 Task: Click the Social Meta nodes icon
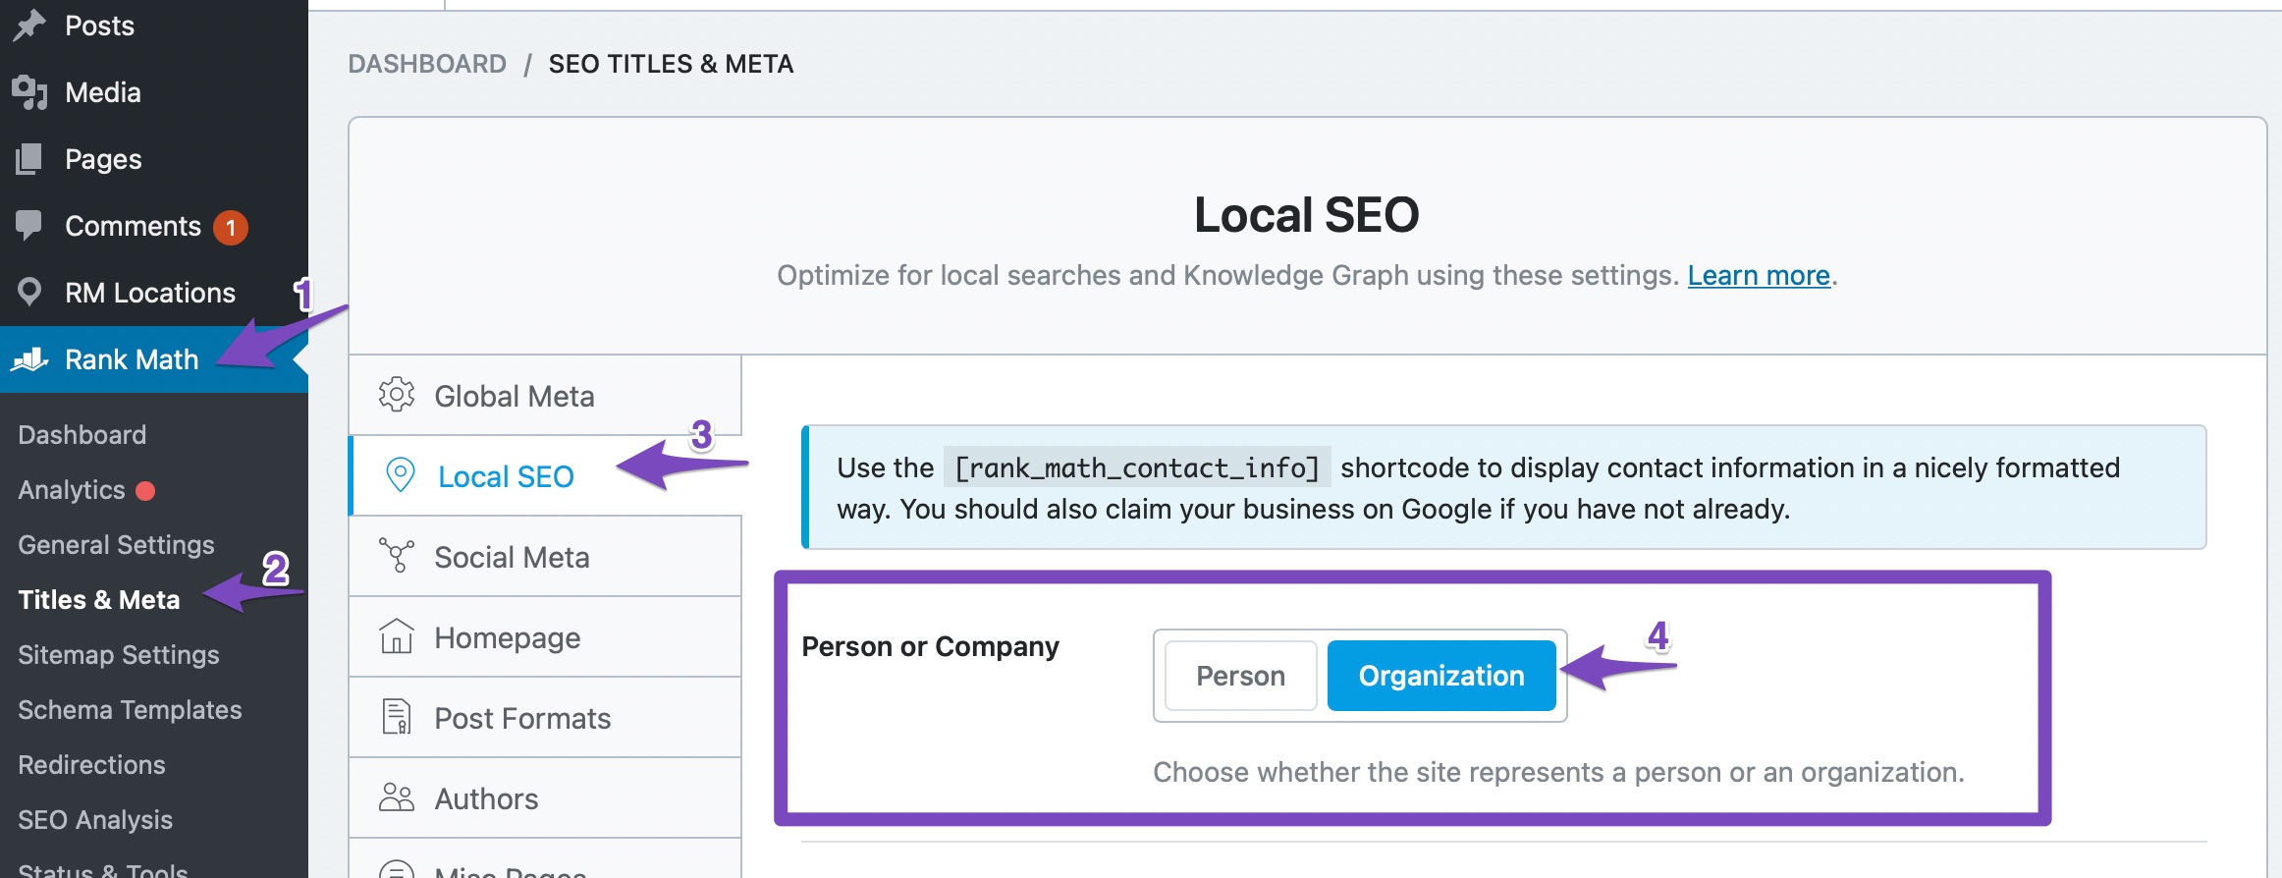(397, 556)
